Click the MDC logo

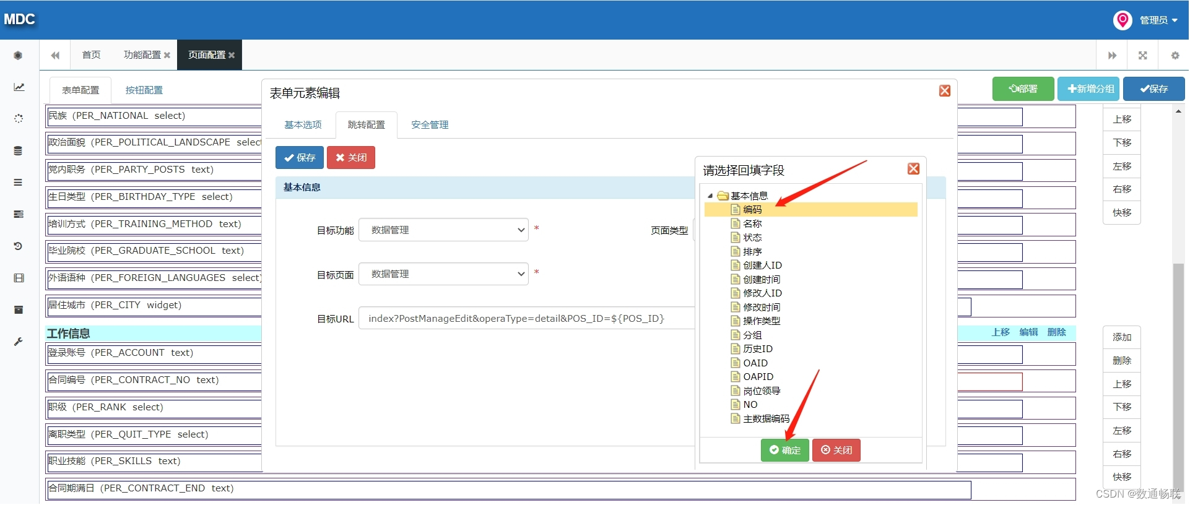click(19, 19)
